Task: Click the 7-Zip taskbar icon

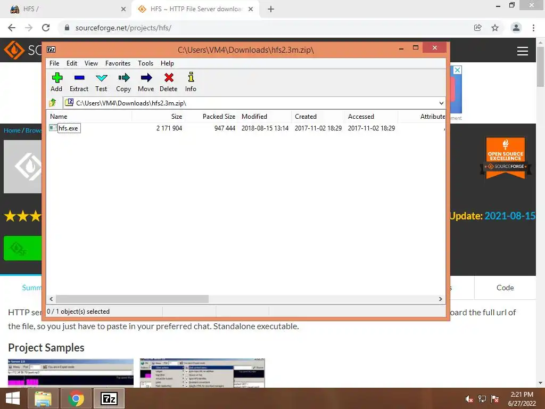Action: pyautogui.click(x=109, y=398)
